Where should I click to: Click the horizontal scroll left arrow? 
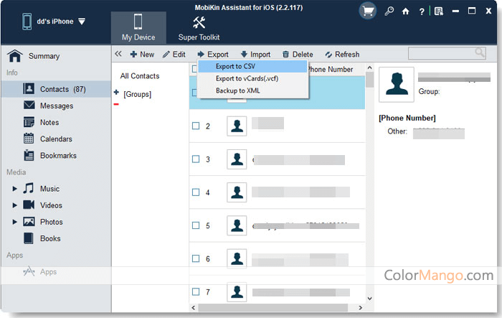[193, 308]
